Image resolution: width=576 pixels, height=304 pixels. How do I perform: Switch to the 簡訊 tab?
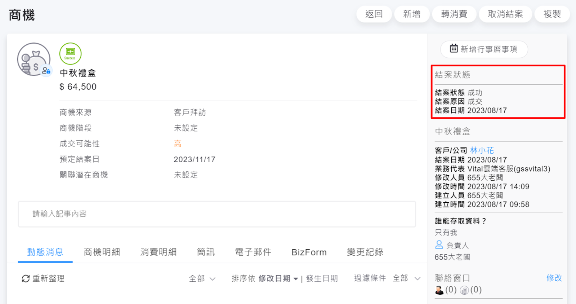206,252
